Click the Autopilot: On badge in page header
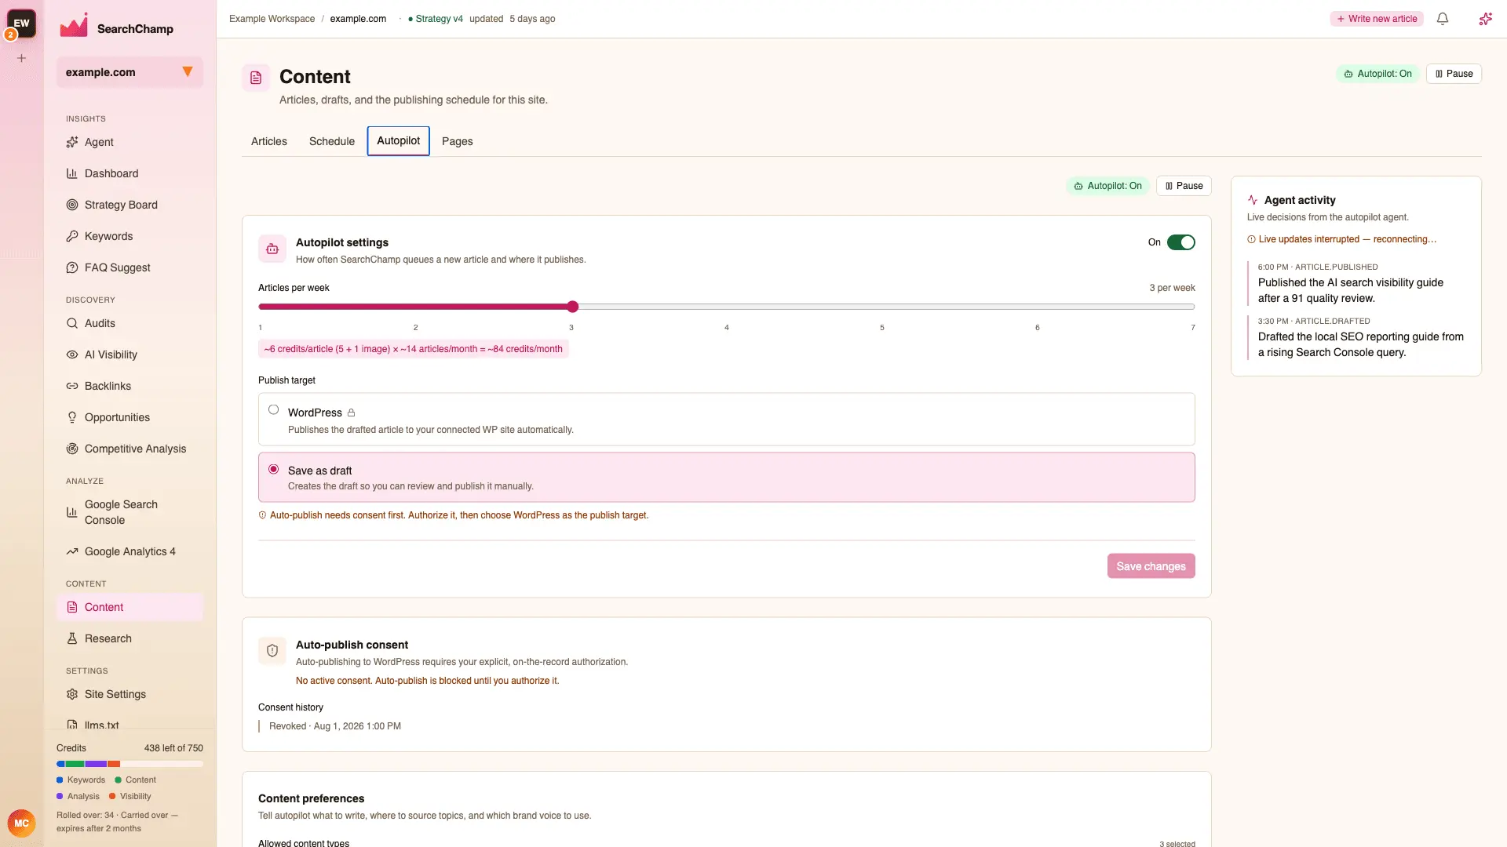1507x847 pixels. (1377, 74)
